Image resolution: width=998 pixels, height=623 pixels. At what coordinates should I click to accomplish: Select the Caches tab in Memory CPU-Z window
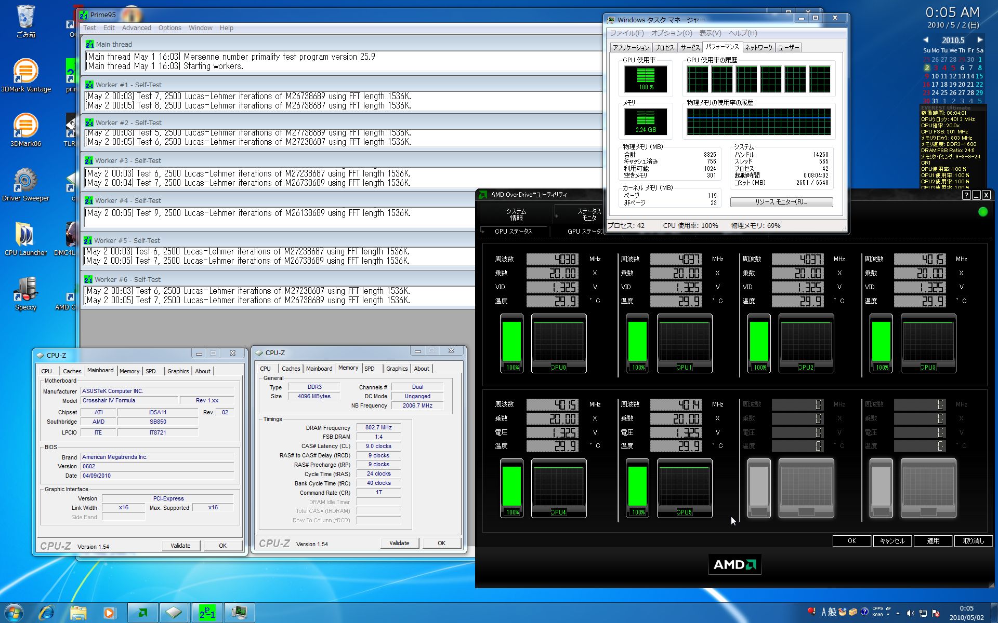point(291,369)
